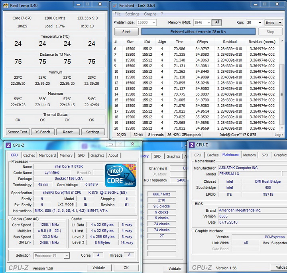The width and height of the screenshot is (287, 273).
Task: Select Caches tab in the Mainboard CPU-Z window
Action: click(x=212, y=155)
